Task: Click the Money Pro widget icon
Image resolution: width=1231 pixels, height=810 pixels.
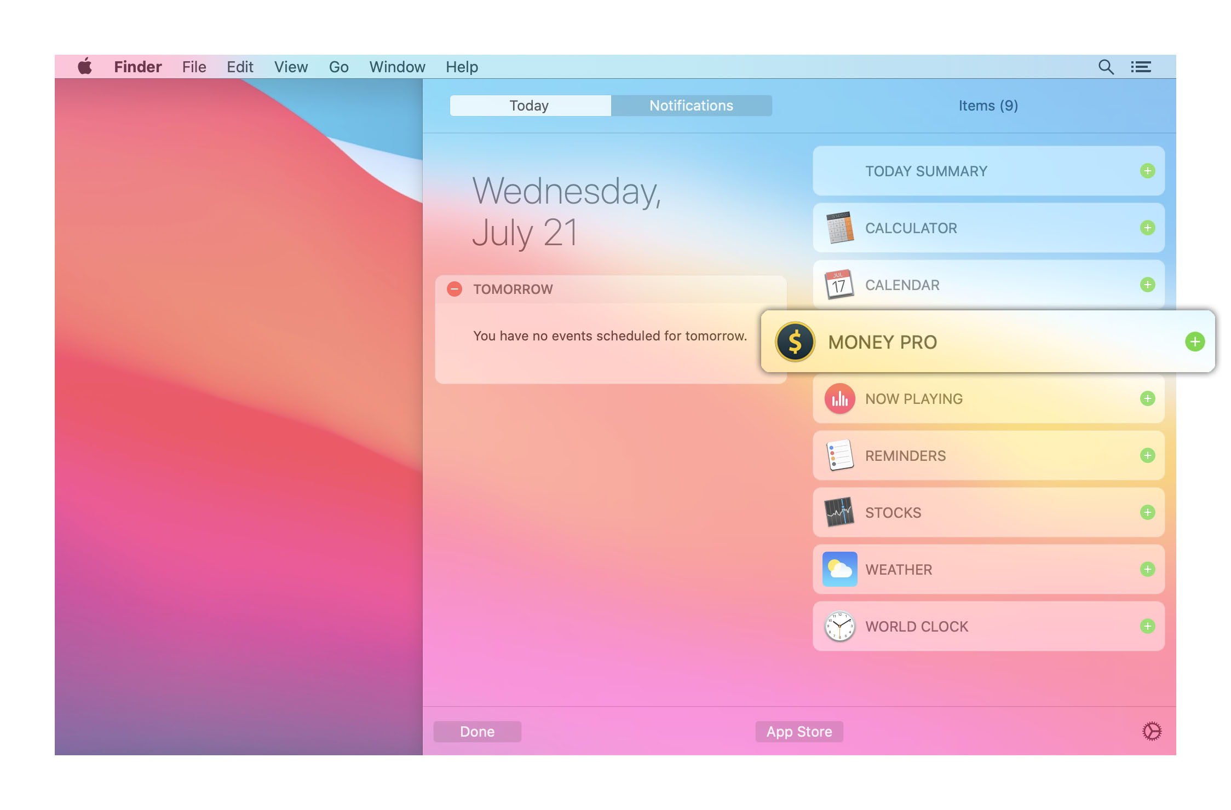Action: click(x=795, y=341)
